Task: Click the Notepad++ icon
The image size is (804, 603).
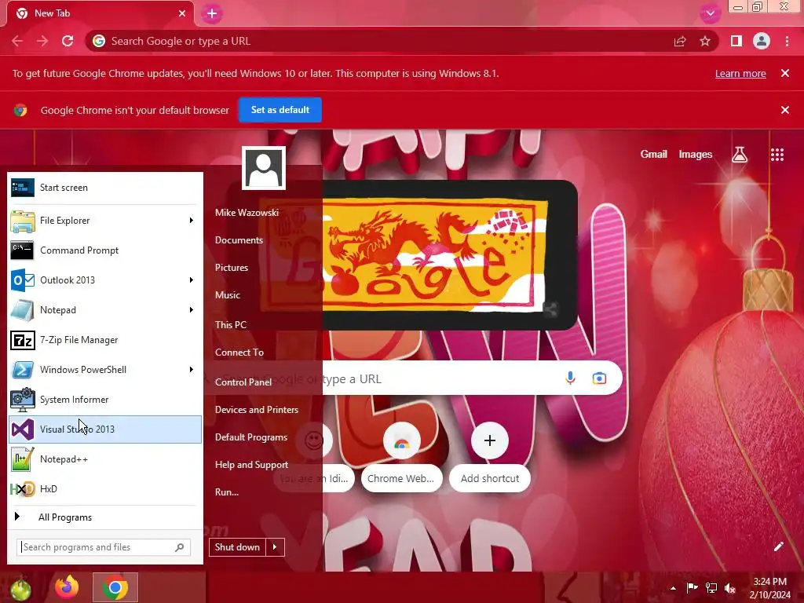Action: click(x=23, y=459)
